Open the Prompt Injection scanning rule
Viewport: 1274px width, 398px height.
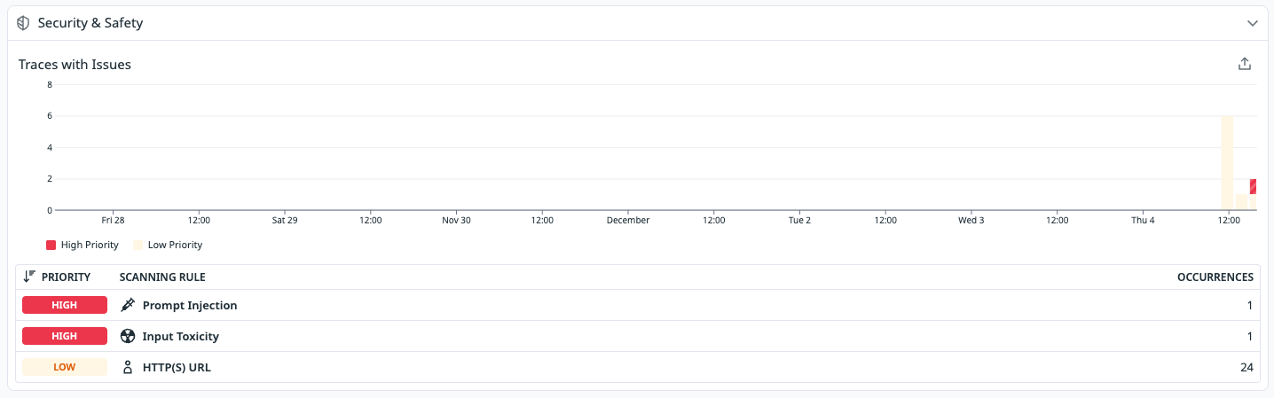point(190,305)
